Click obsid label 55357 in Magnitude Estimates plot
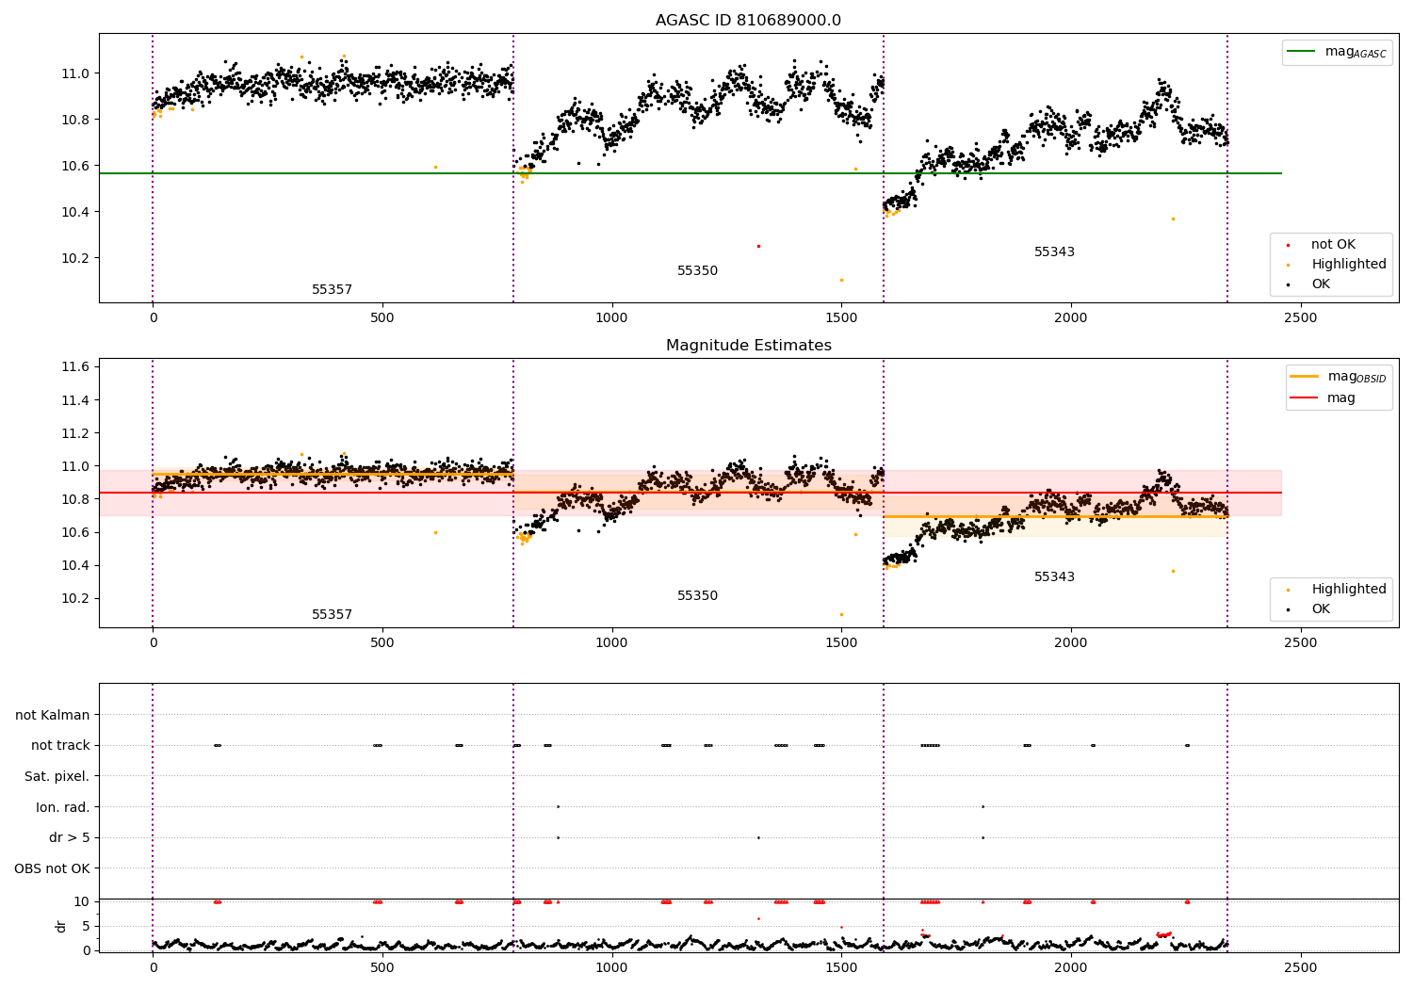Image resolution: width=1413 pixels, height=989 pixels. [332, 615]
